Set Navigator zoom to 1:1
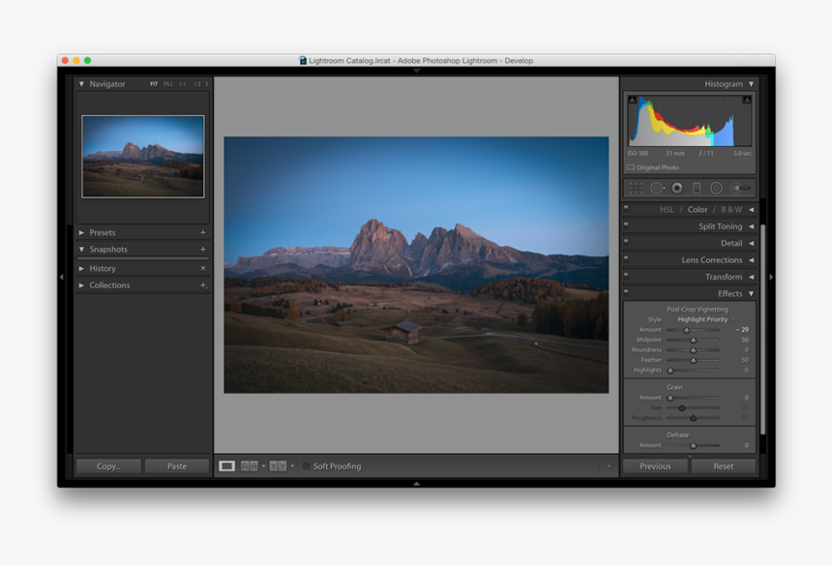This screenshot has height=566, width=832. 183,84
